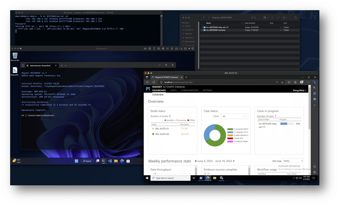The image size is (340, 206).
Task: Open PowerShell from BSL-AUTO-01 taskbar
Action: point(201,178)
